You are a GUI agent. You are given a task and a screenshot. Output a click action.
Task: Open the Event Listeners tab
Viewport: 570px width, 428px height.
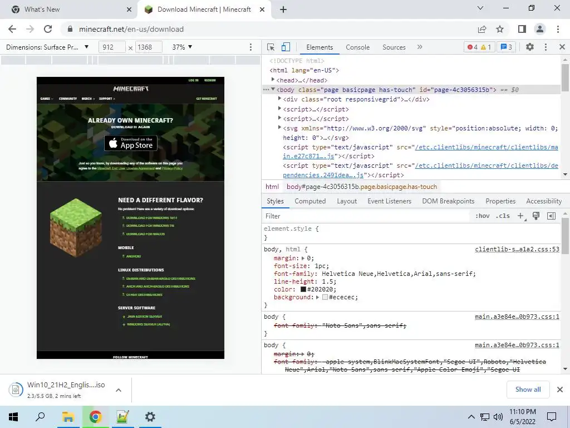click(x=389, y=201)
